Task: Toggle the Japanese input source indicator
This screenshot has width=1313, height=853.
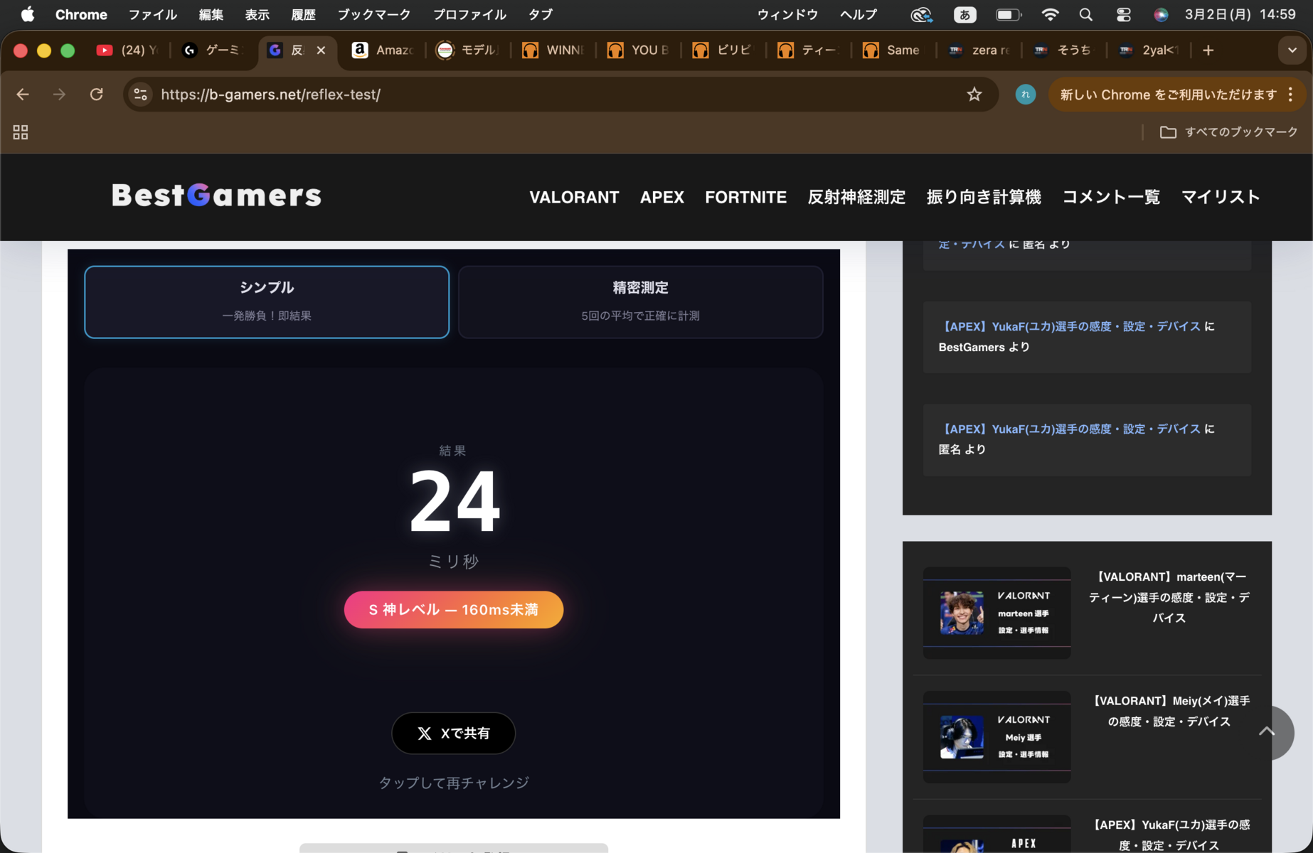Action: point(964,15)
